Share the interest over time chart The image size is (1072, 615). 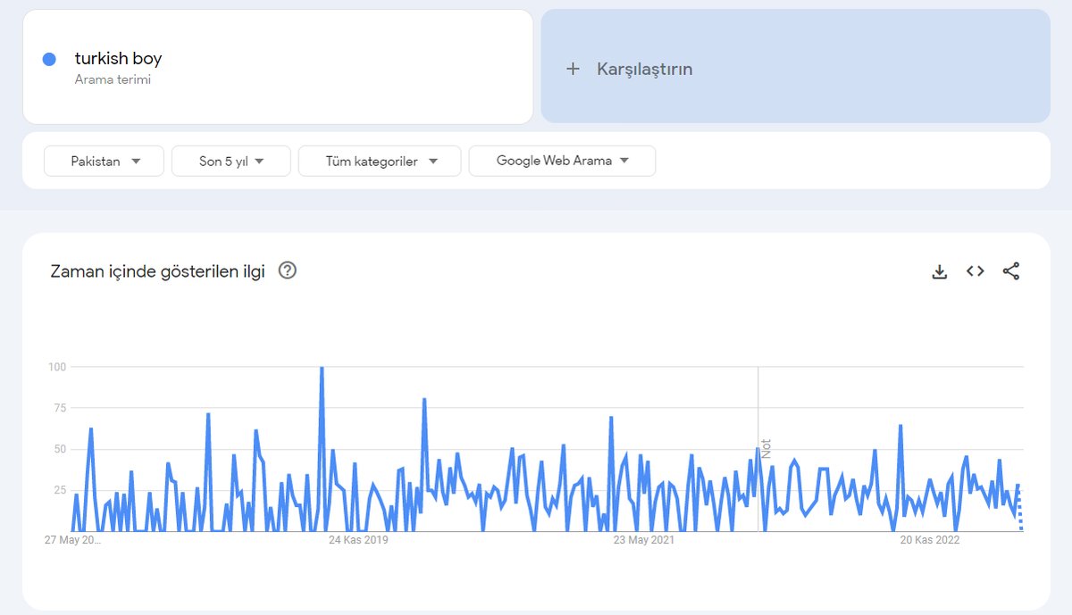[x=1011, y=270]
